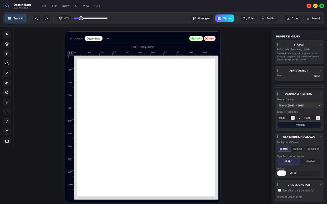Image resolution: width=327 pixels, height=204 pixels.
Task: Select the Crop tool
Action: [7, 112]
